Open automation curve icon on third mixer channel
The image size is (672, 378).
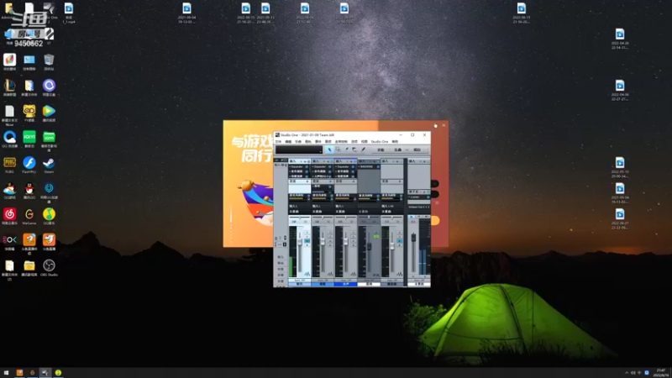click(353, 274)
